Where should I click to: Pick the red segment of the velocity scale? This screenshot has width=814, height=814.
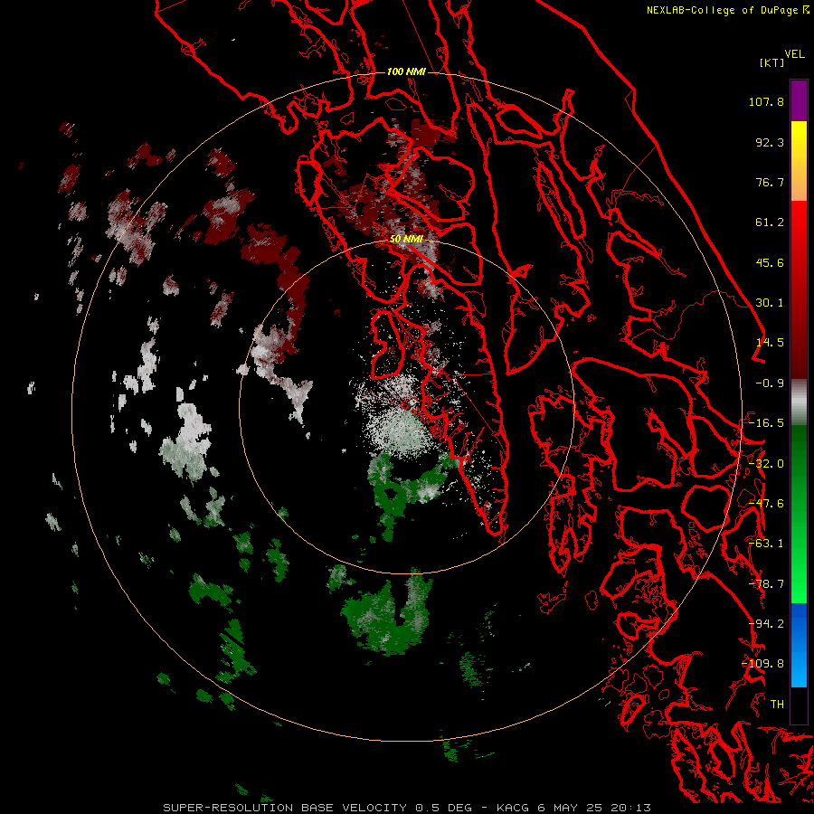(x=799, y=290)
